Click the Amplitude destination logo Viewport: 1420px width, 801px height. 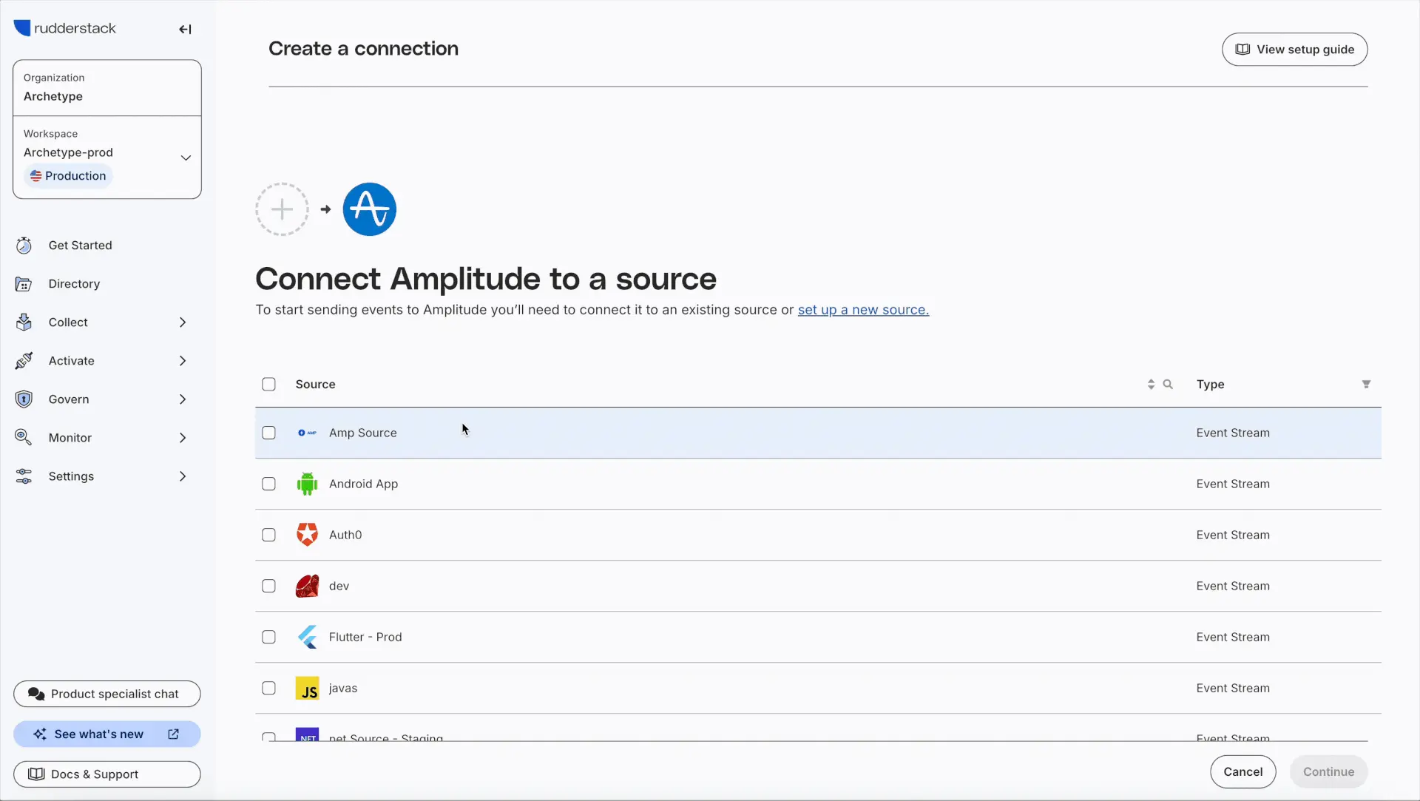coord(370,209)
